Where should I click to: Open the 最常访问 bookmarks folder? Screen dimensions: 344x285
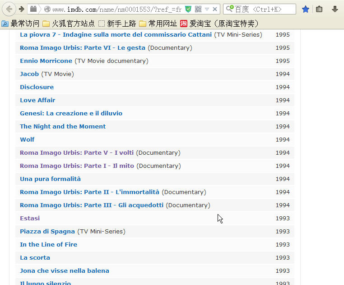(20, 24)
